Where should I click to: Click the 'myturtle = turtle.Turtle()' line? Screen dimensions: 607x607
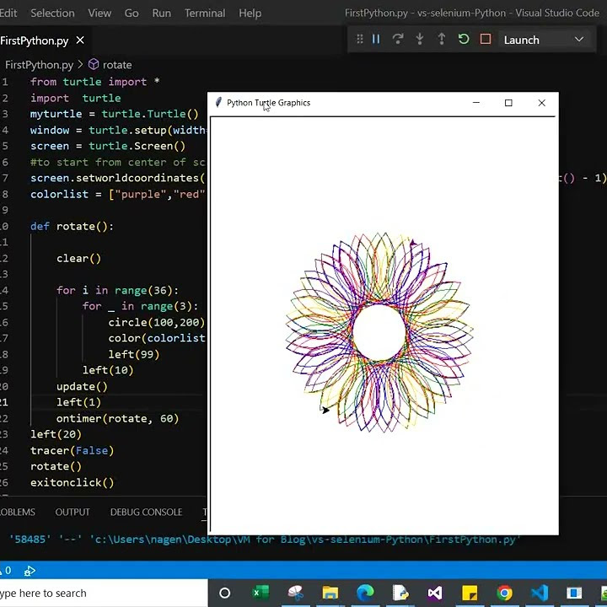pos(114,114)
